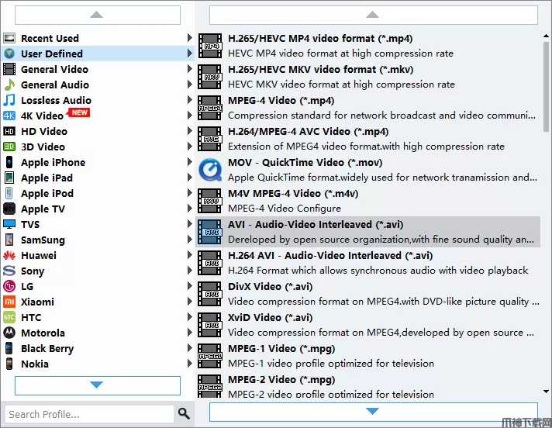Select the HD Video category

(43, 131)
